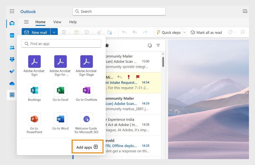Click the Quick steps button

click(169, 32)
